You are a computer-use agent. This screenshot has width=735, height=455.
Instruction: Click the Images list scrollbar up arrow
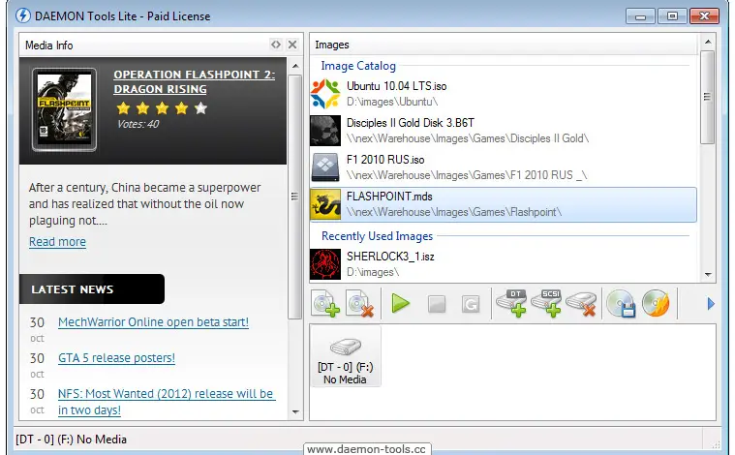point(708,43)
